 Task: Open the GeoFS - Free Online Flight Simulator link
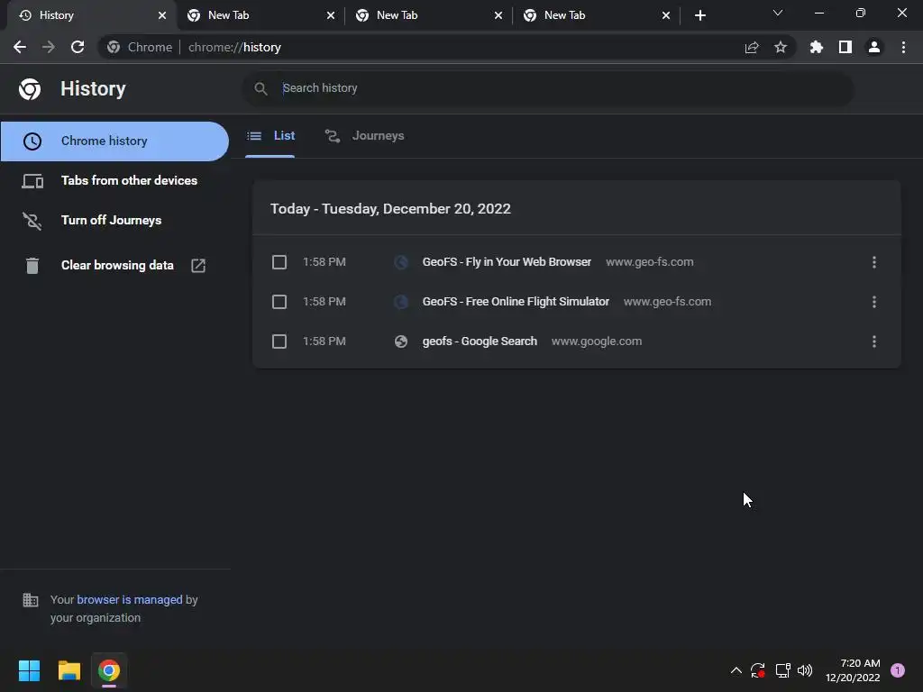coord(516,302)
